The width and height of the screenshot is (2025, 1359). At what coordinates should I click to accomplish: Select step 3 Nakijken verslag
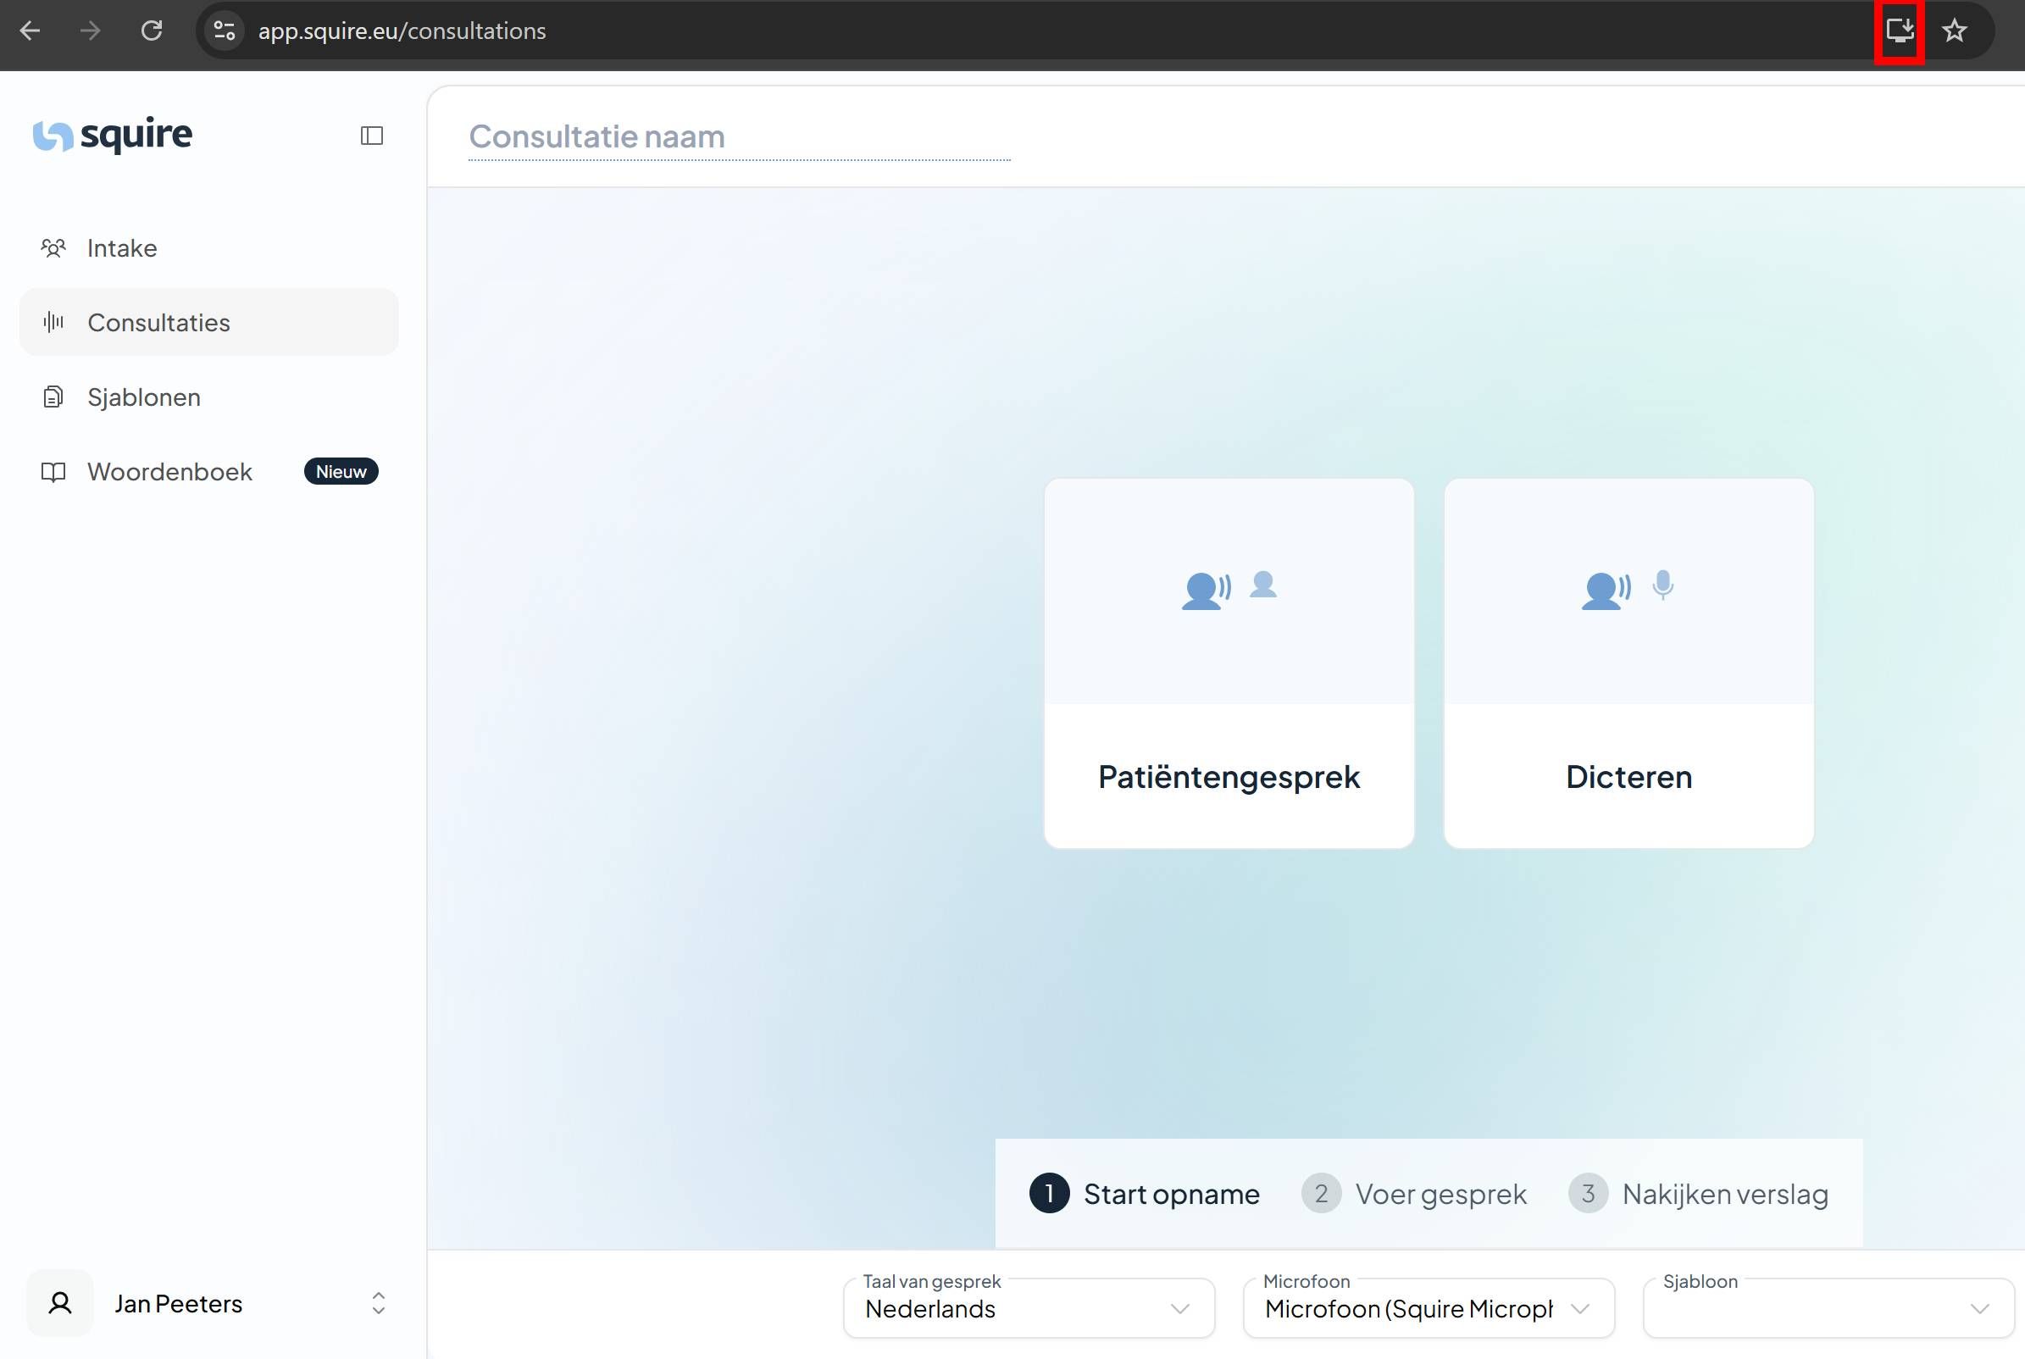coord(1697,1194)
